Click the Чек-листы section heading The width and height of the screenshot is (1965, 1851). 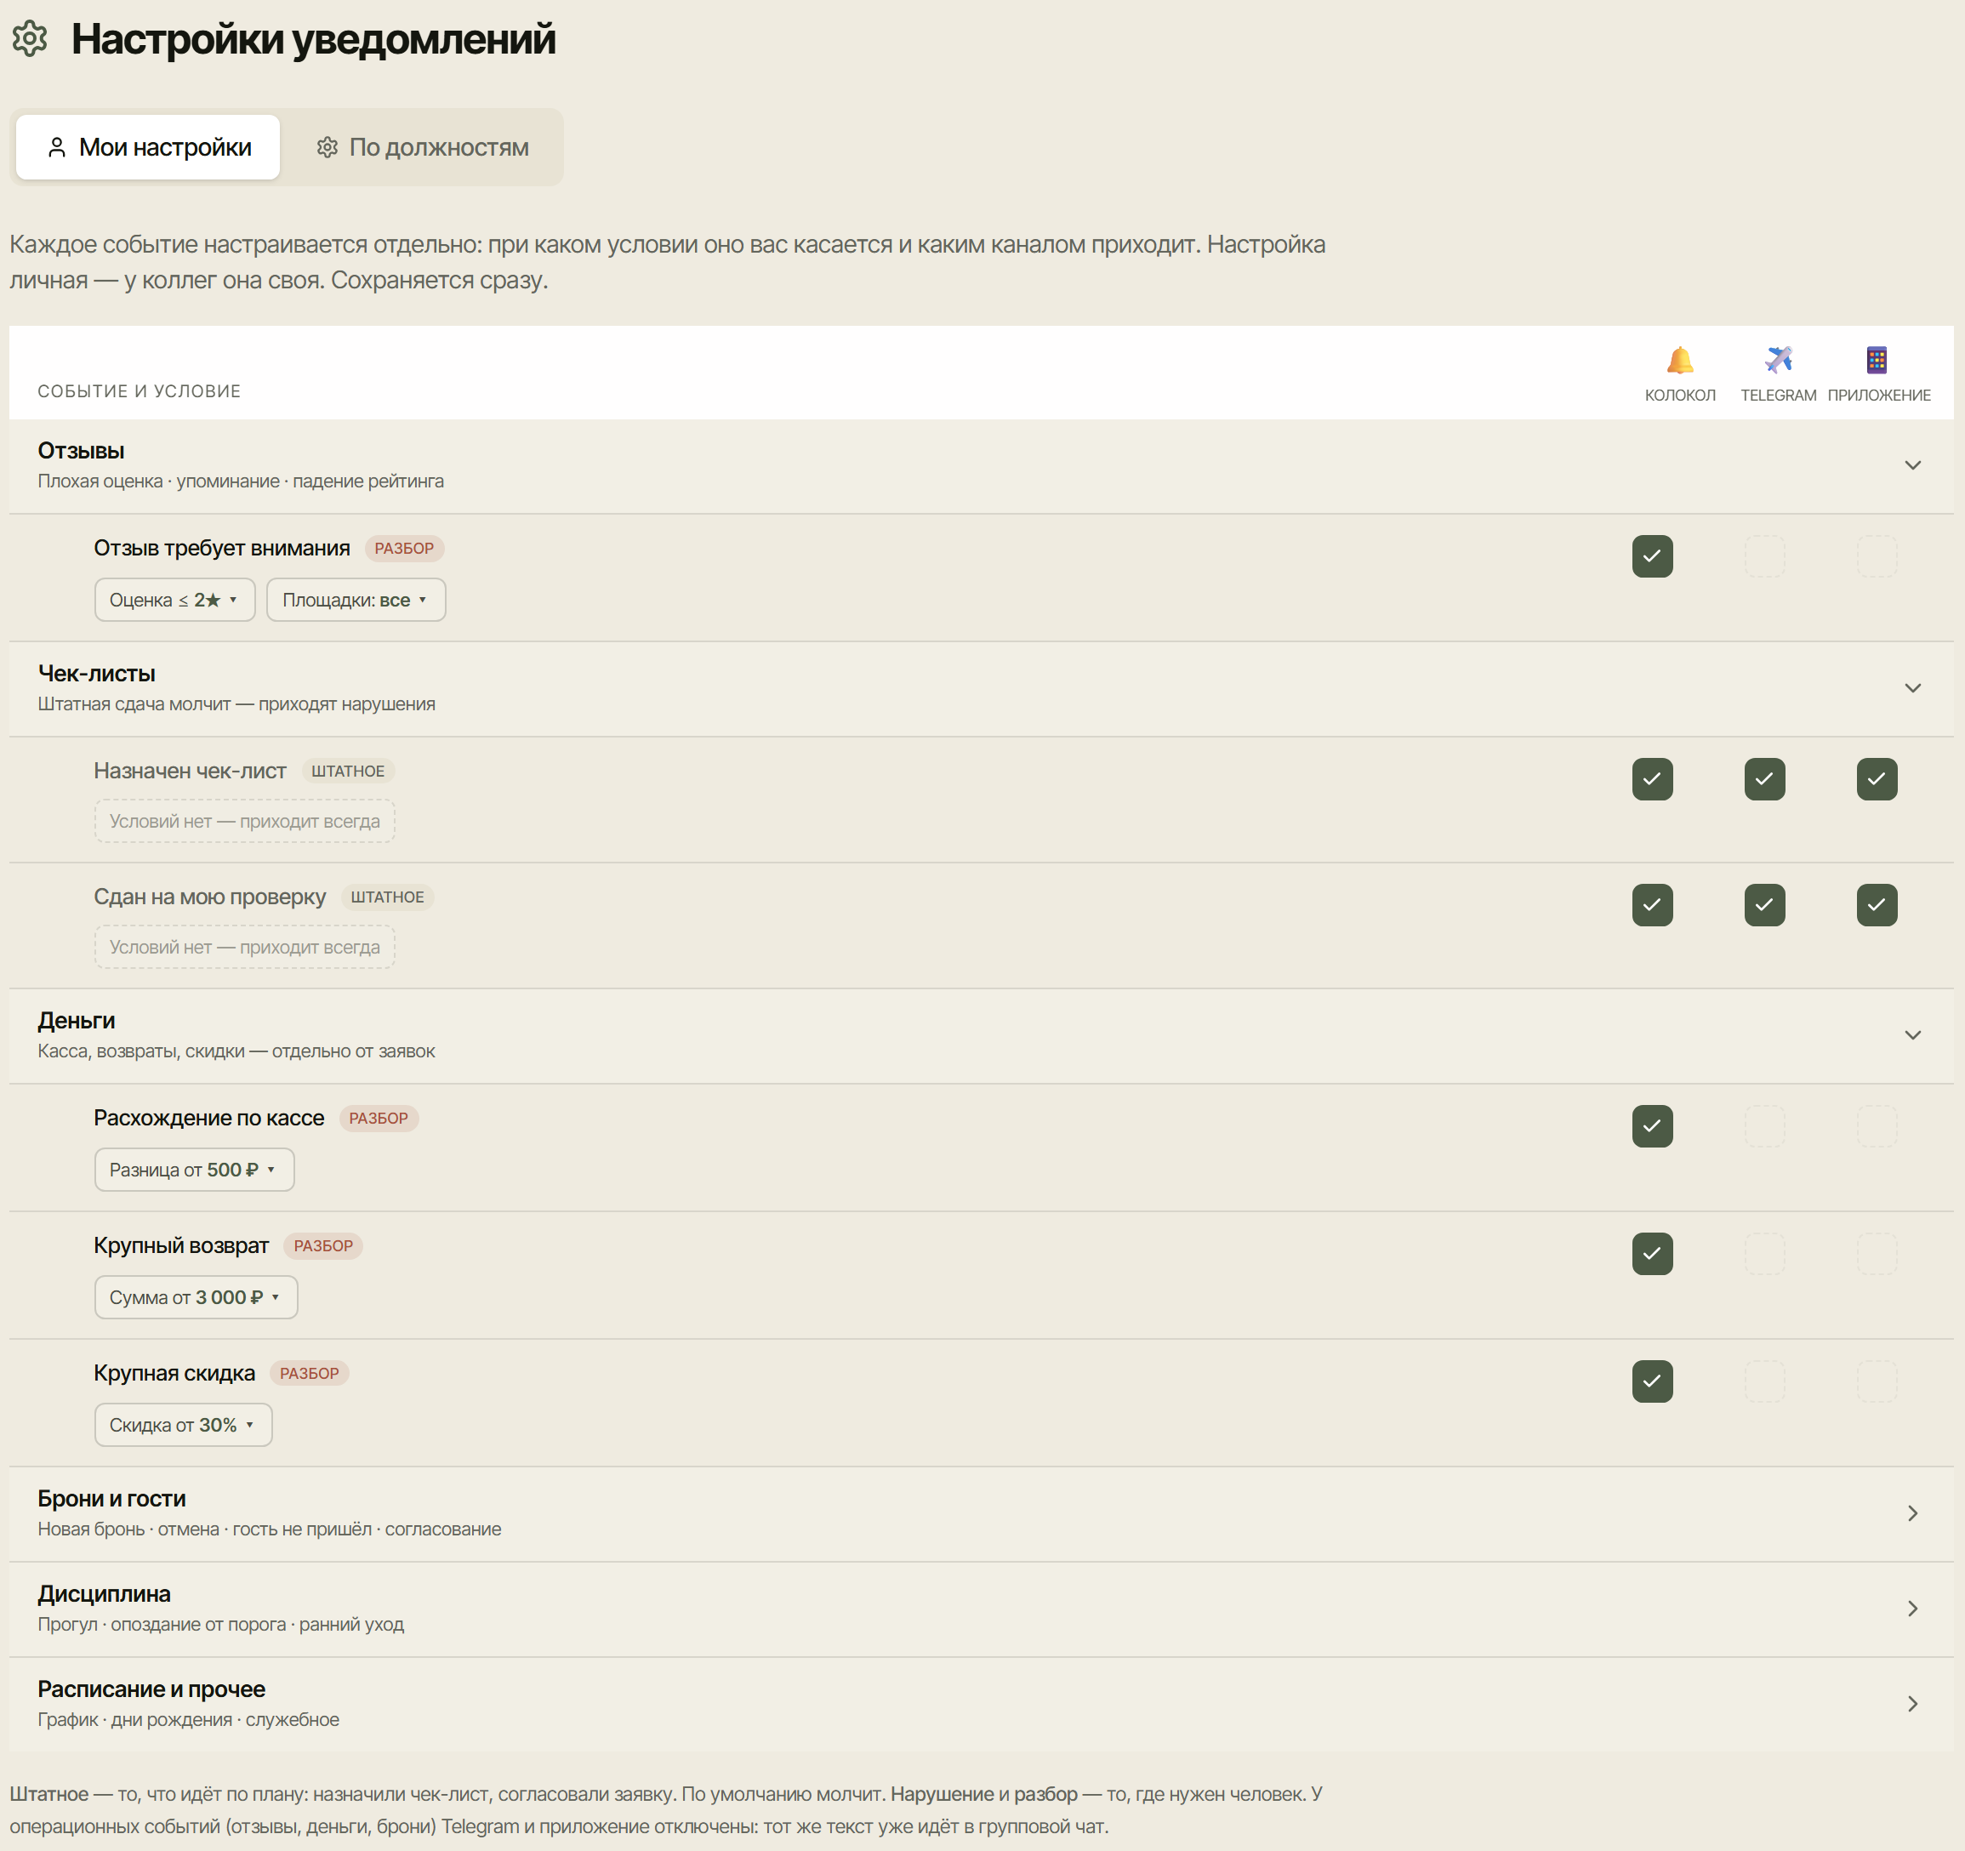point(97,673)
